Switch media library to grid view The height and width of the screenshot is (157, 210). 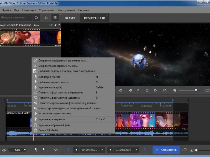(x=55, y=18)
